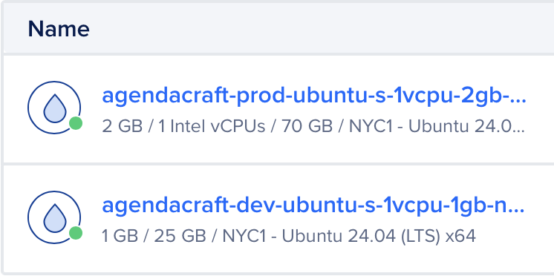This screenshot has height=276, width=554.
Task: Open the agendacraft-dev-ubuntu-s-1vcpu-1gb droplet link
Action: [x=313, y=206]
